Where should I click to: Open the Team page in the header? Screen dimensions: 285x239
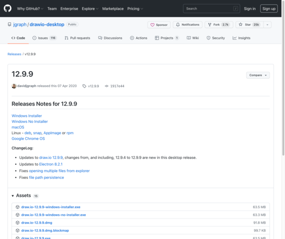[x=52, y=8]
